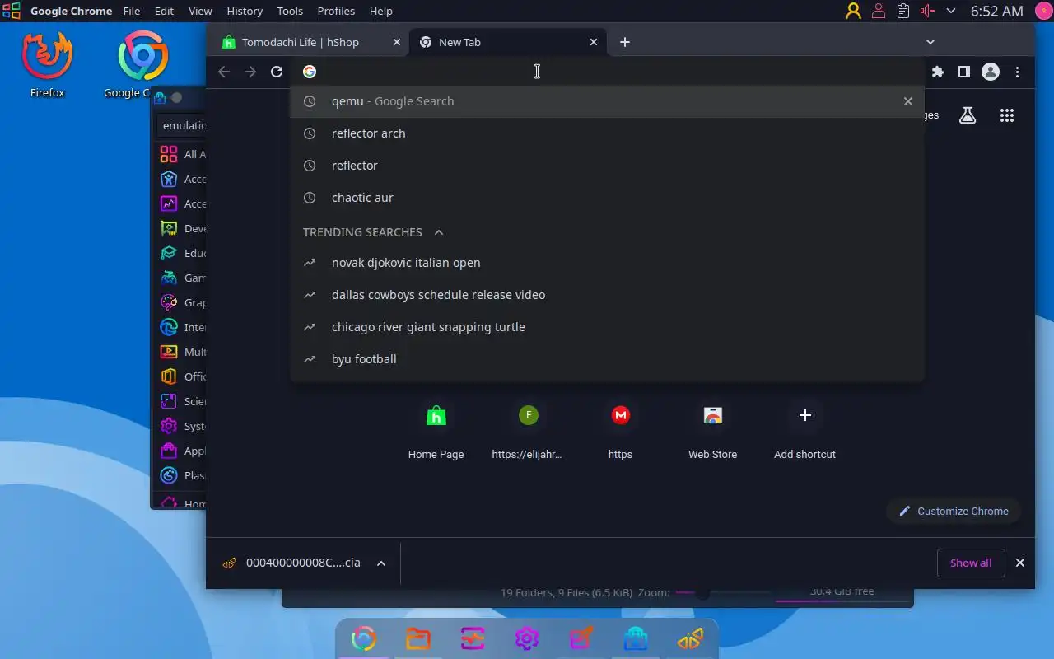1054x659 pixels.
Task: Click the 30.4 GiB free space bar
Action: (842, 594)
